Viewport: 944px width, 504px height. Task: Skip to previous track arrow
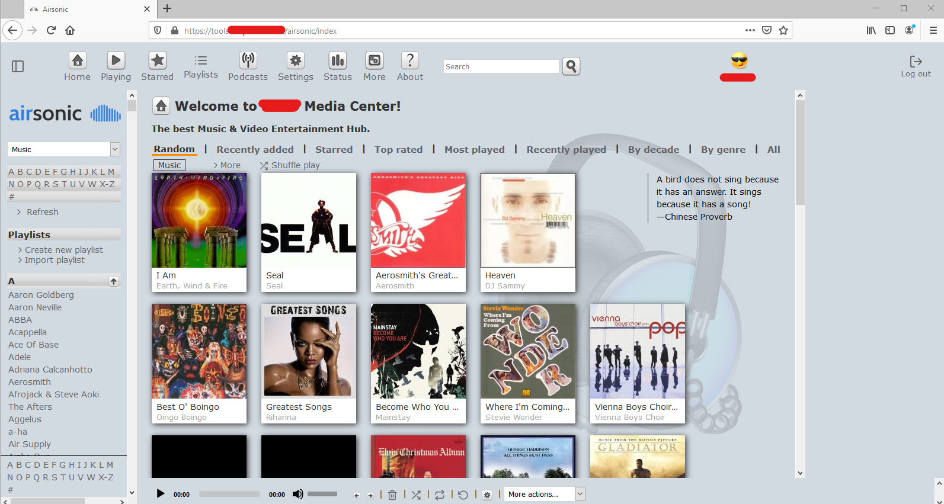tap(357, 496)
